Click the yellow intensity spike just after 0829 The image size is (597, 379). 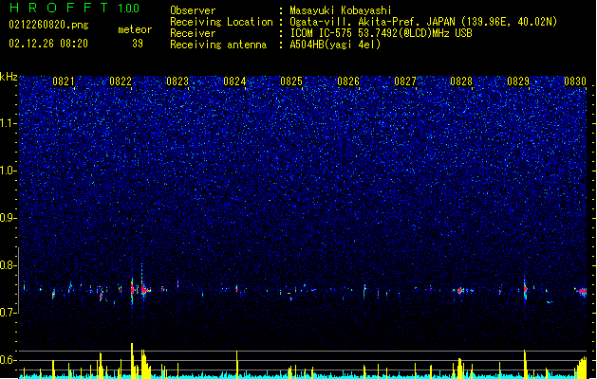(x=525, y=364)
